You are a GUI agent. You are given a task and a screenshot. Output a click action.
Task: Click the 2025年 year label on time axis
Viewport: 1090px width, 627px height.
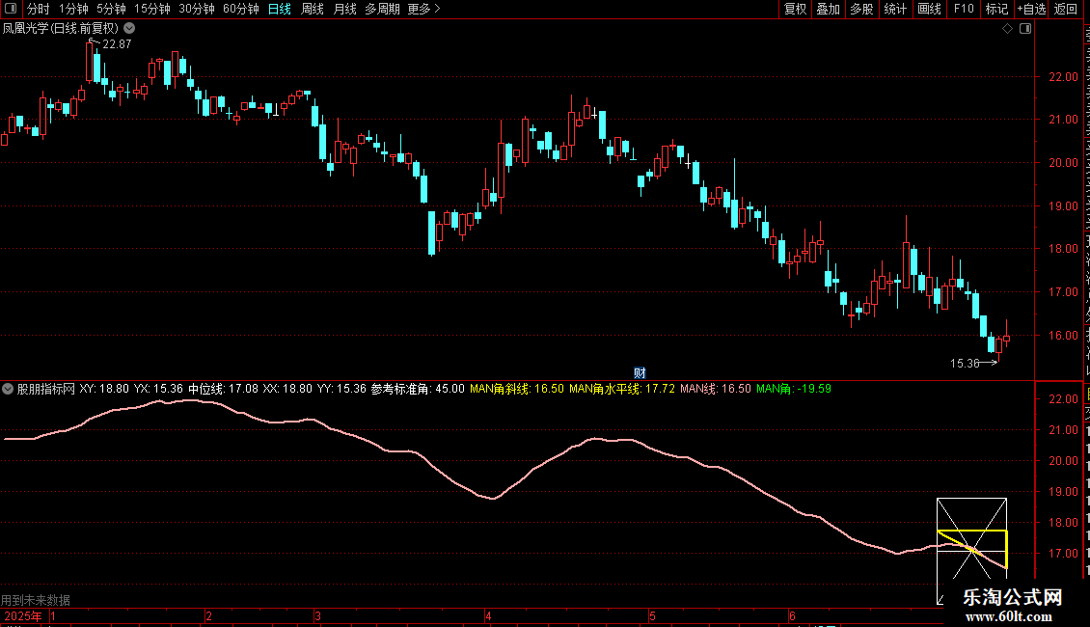(x=23, y=615)
